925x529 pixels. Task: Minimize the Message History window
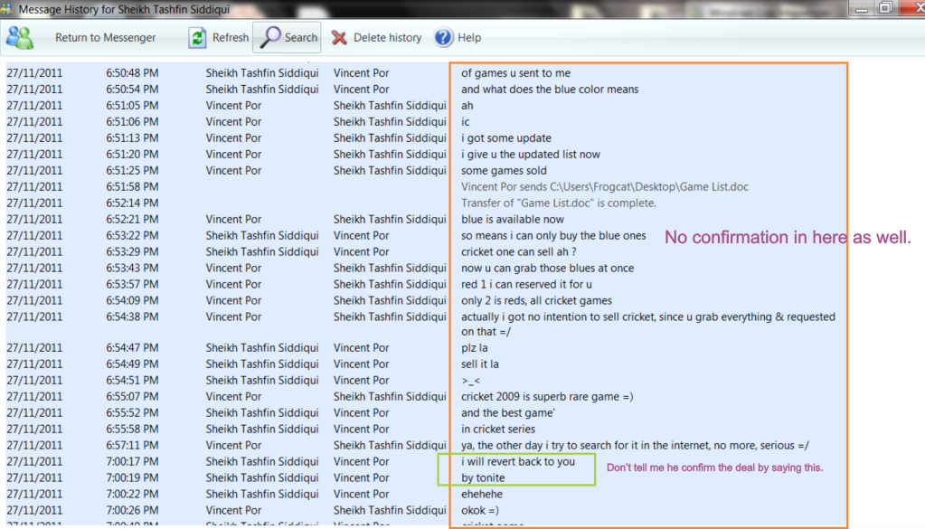(861, 8)
